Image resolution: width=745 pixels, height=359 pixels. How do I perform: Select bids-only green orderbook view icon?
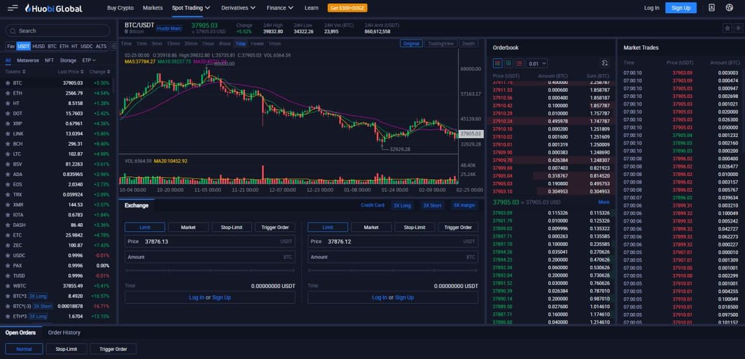tap(508, 63)
